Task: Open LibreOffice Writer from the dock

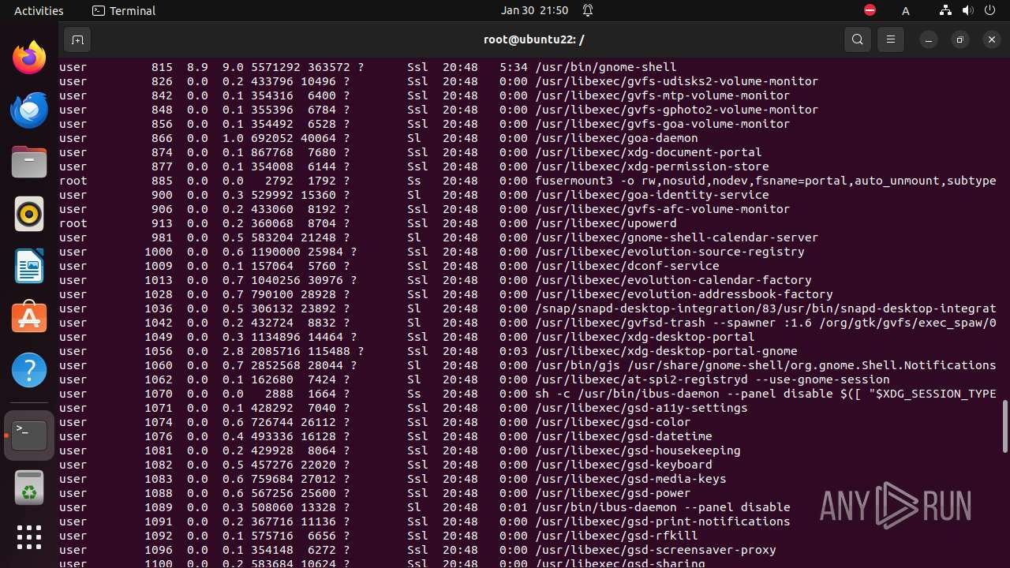Action: (29, 266)
